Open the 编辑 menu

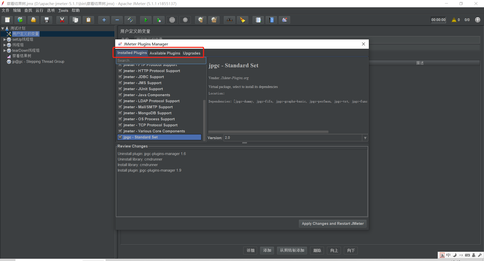point(17,11)
